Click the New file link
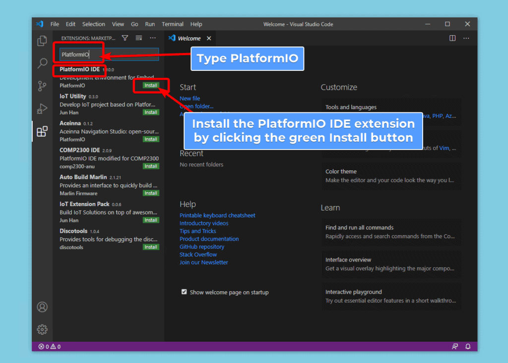The width and height of the screenshot is (508, 363). (x=190, y=99)
